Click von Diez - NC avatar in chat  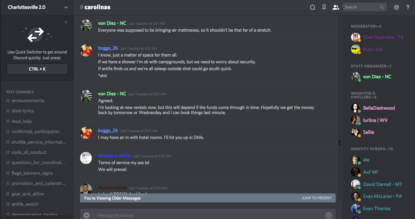pos(86,25)
